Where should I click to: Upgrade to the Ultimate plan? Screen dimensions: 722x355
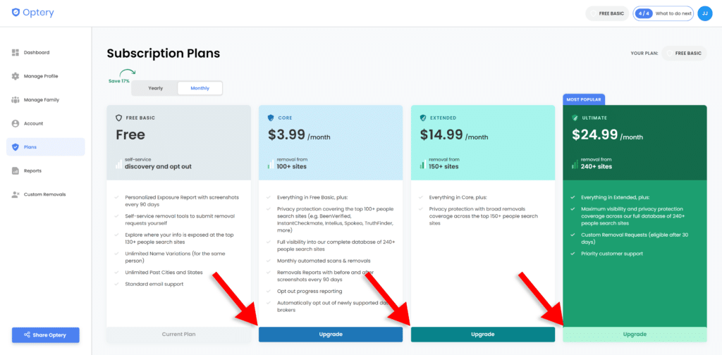(x=635, y=335)
